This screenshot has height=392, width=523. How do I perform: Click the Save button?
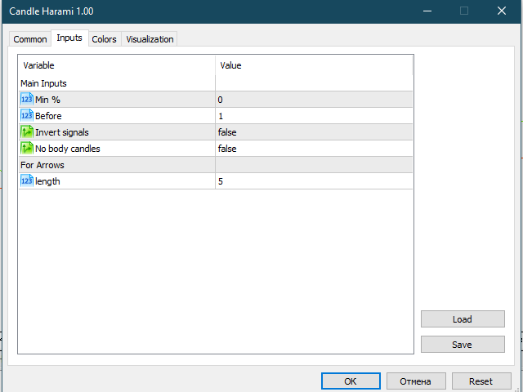pos(463,344)
